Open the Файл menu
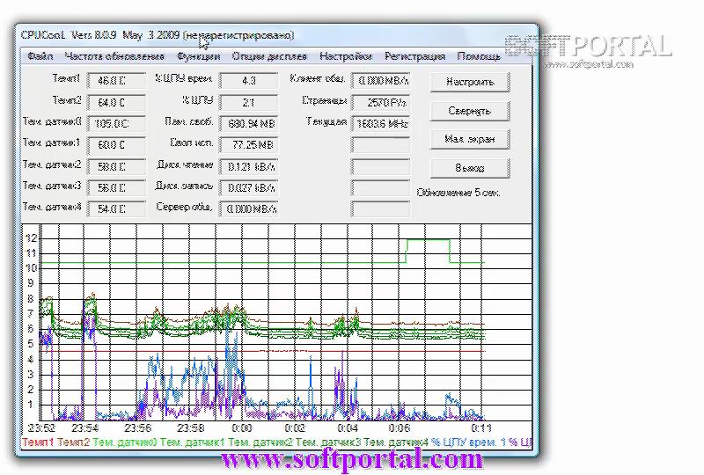The width and height of the screenshot is (704, 475). 40,56
